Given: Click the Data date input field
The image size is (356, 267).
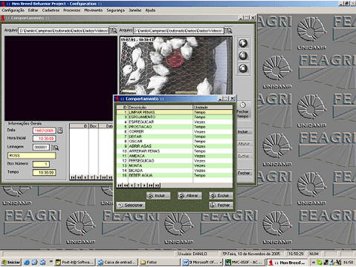Looking at the screenshot, I should [44, 131].
